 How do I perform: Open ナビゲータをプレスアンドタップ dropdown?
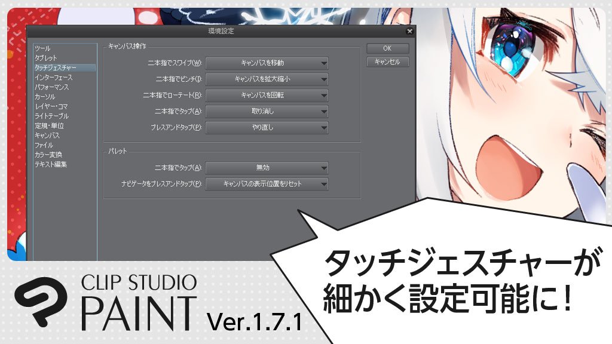(x=267, y=184)
